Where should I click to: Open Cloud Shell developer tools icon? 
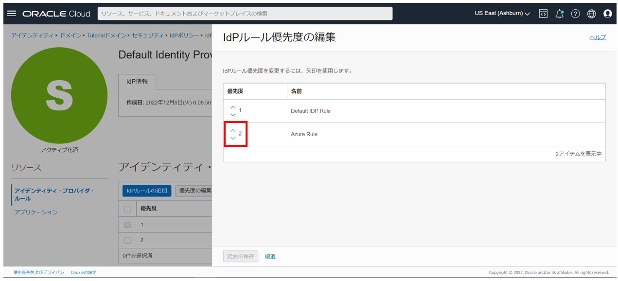coord(543,14)
